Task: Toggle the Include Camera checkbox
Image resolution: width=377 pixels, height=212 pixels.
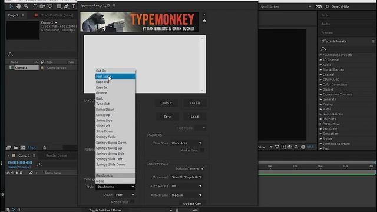Action: click(x=203, y=168)
